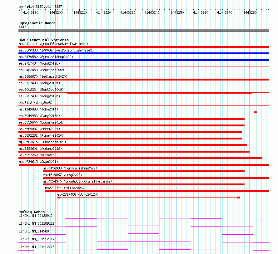Open the nsv290711 Mills2006 variant
The width and height of the screenshot is (278, 254).
[x=65, y=188]
